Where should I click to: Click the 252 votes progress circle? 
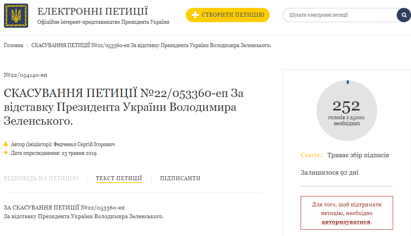pos(347,110)
